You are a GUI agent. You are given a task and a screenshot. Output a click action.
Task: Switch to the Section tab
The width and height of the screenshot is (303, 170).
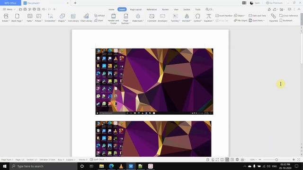click(187, 9)
